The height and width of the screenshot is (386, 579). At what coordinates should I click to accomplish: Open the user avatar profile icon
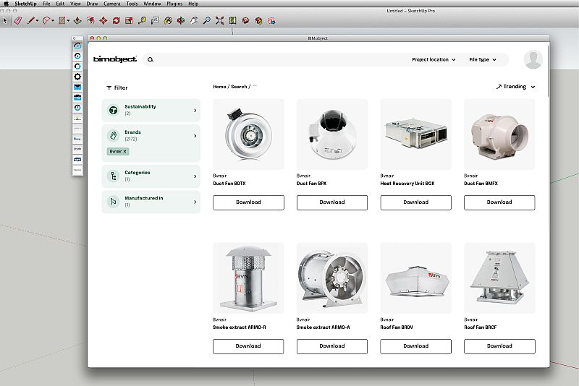533,59
